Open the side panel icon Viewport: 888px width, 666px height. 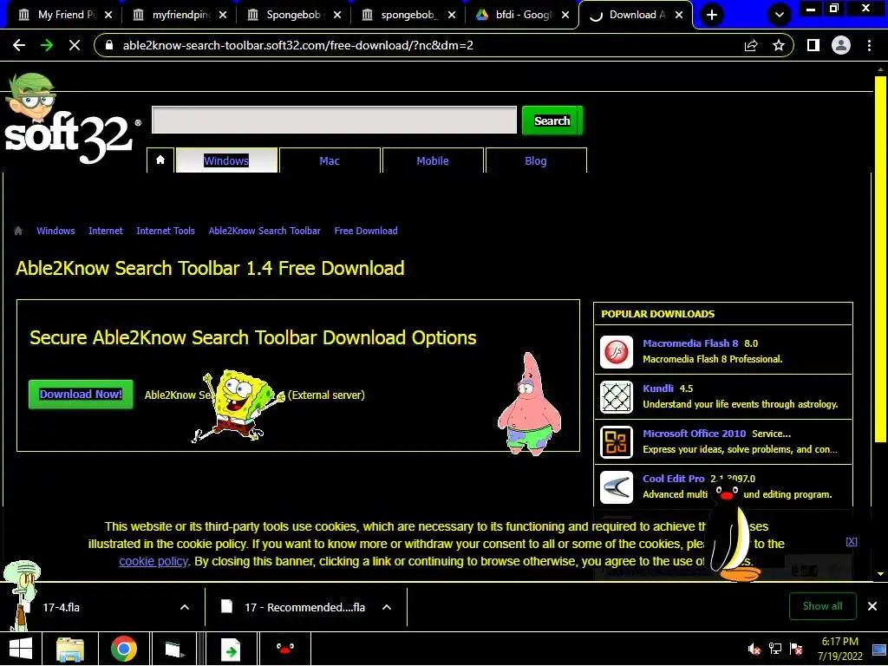(x=813, y=45)
